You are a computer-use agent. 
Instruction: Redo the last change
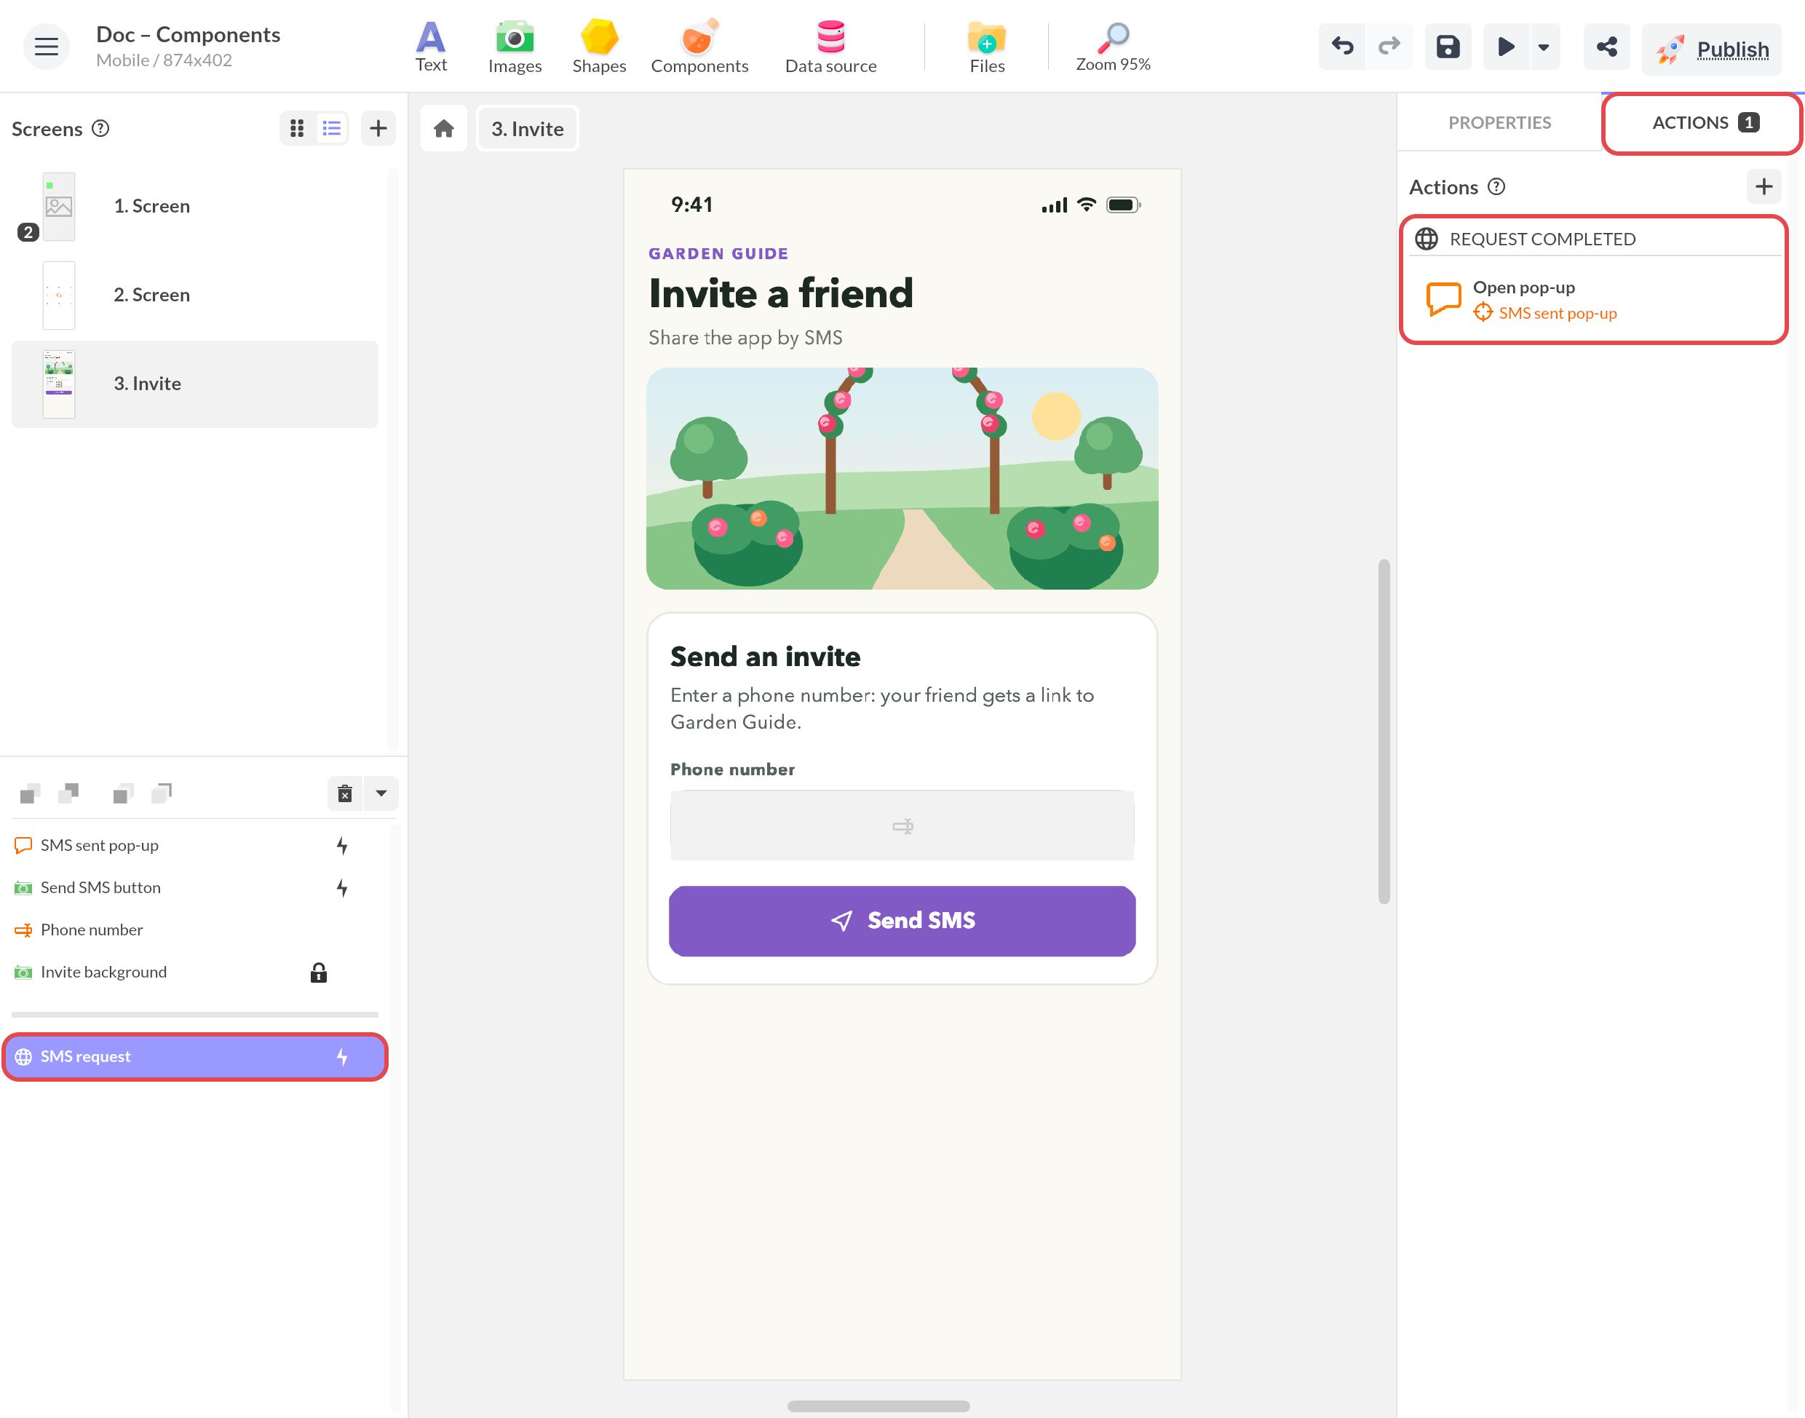click(x=1389, y=47)
